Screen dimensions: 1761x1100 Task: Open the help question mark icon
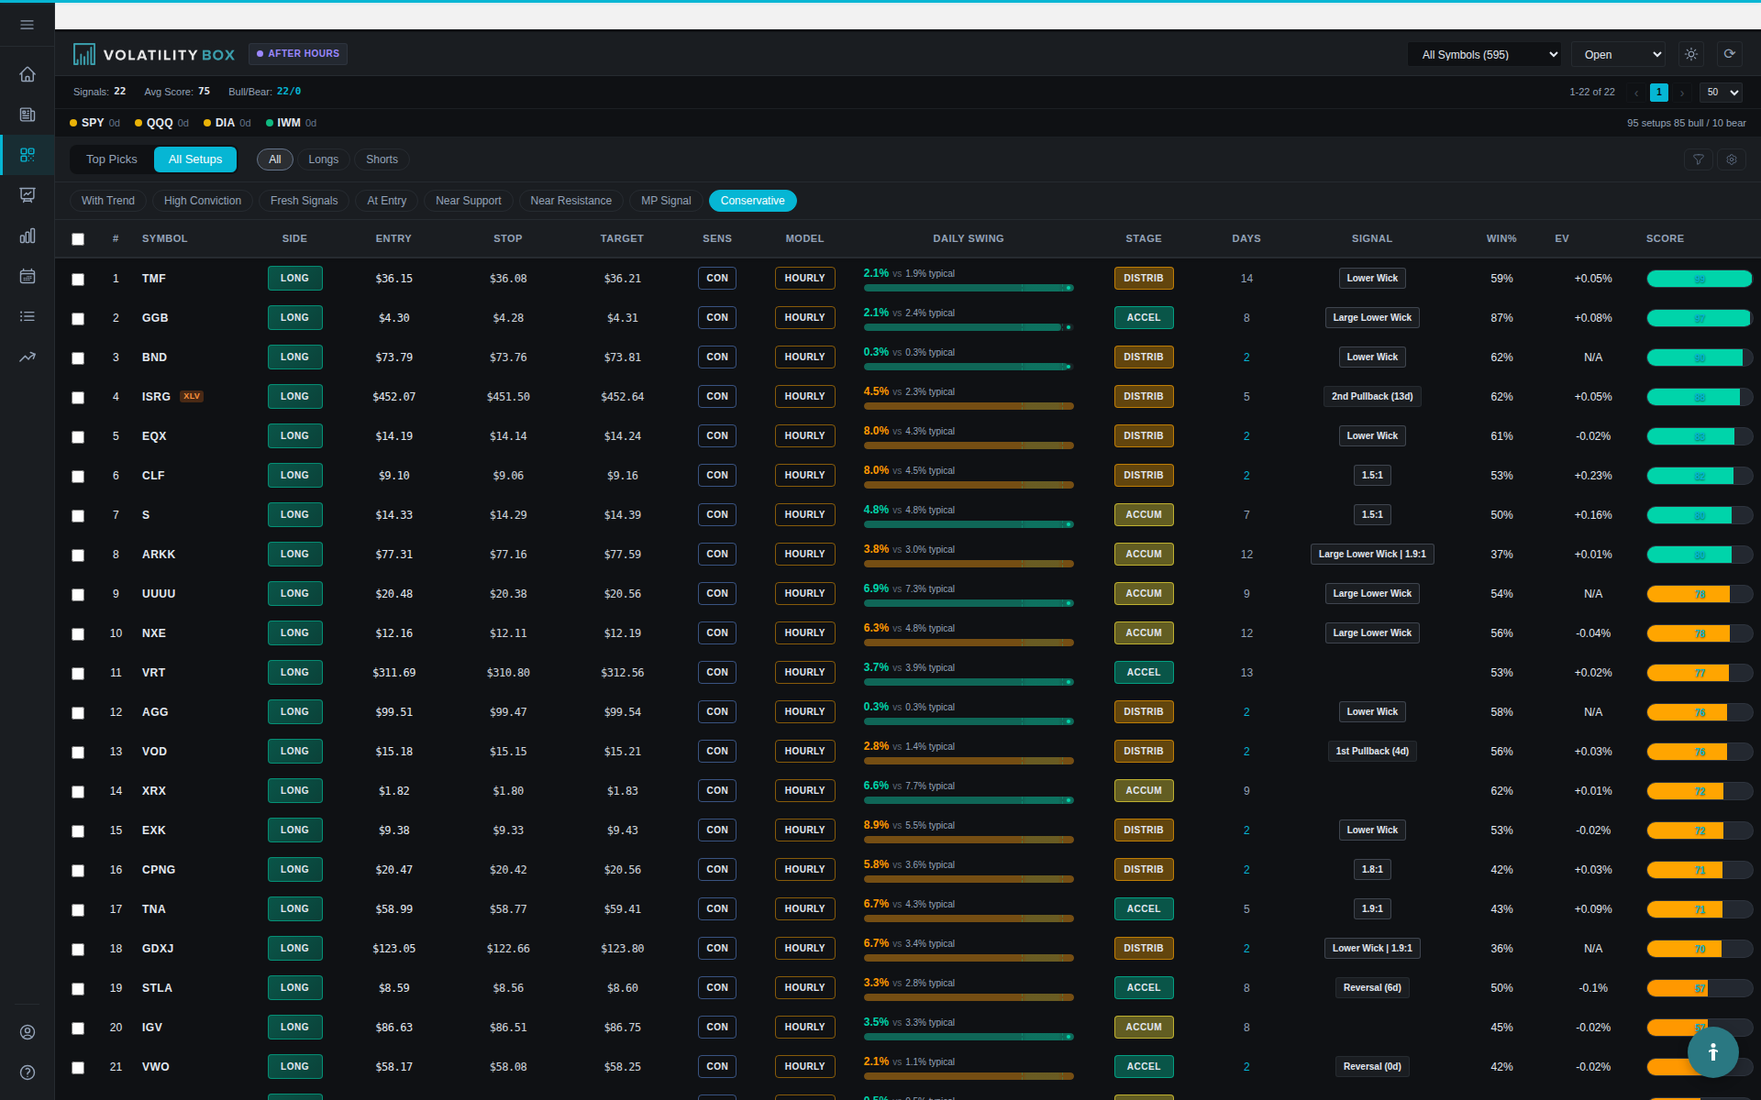[28, 1072]
